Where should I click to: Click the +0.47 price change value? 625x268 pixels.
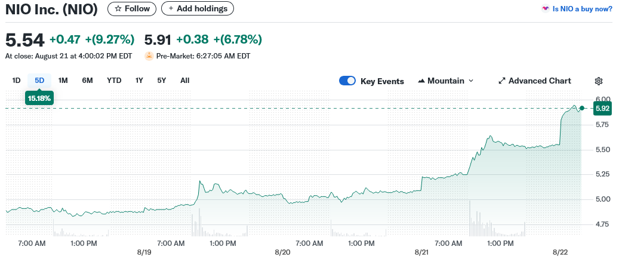click(x=65, y=39)
